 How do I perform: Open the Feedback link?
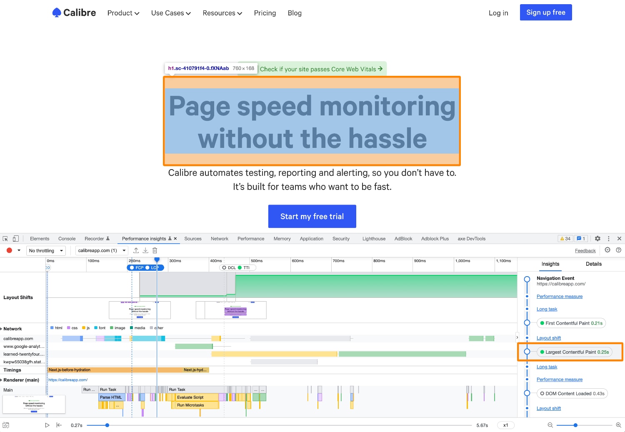pyautogui.click(x=585, y=250)
